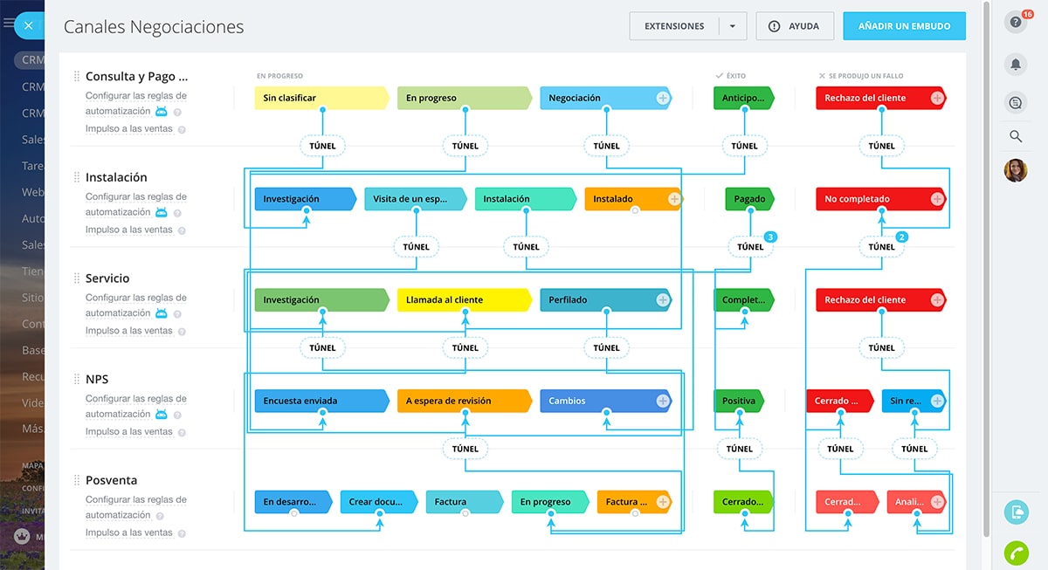
Task: Click the green phone call button
Action: point(1017,553)
